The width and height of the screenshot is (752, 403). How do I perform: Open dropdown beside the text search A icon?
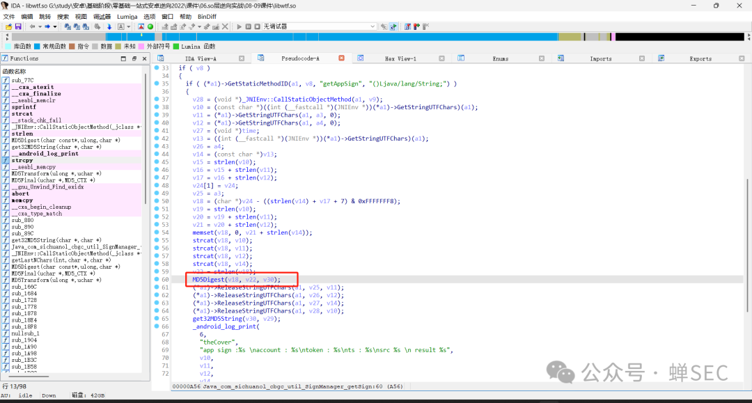coord(129,27)
